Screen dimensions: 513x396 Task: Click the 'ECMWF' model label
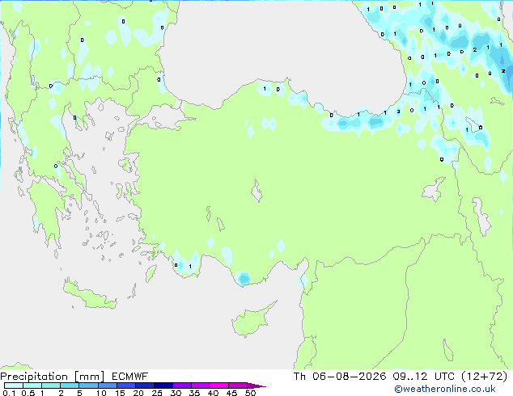click(130, 377)
